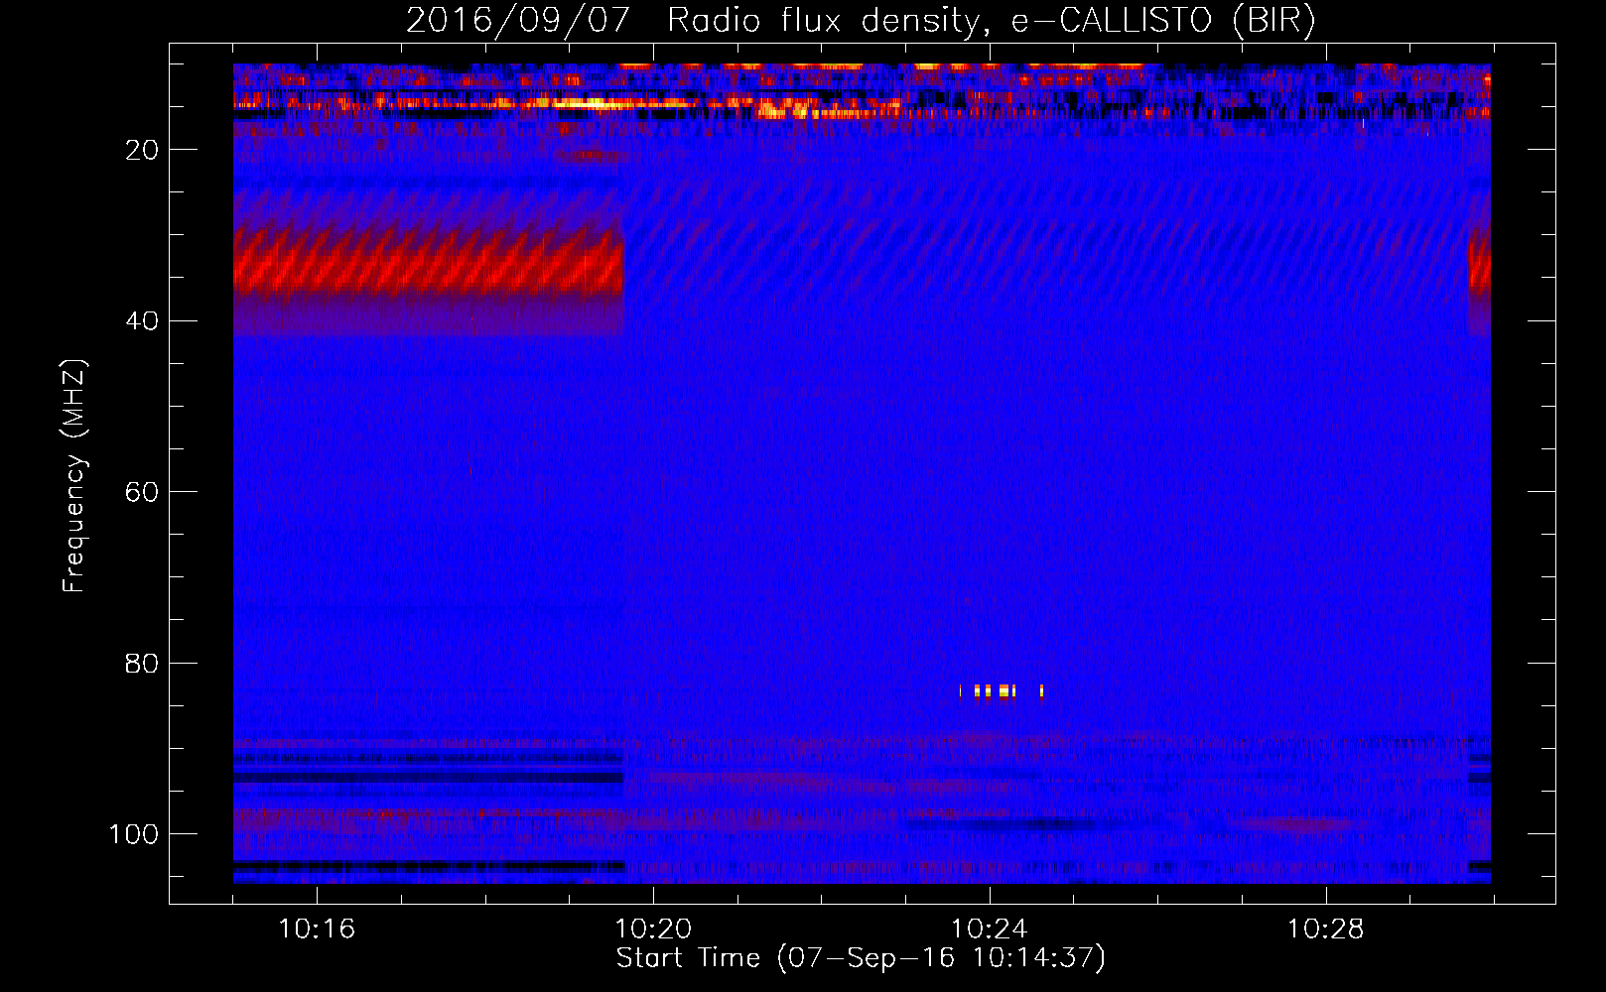This screenshot has height=992, width=1606.
Task: Click the bright yellow burst near 83 MHz
Action: click(1002, 690)
